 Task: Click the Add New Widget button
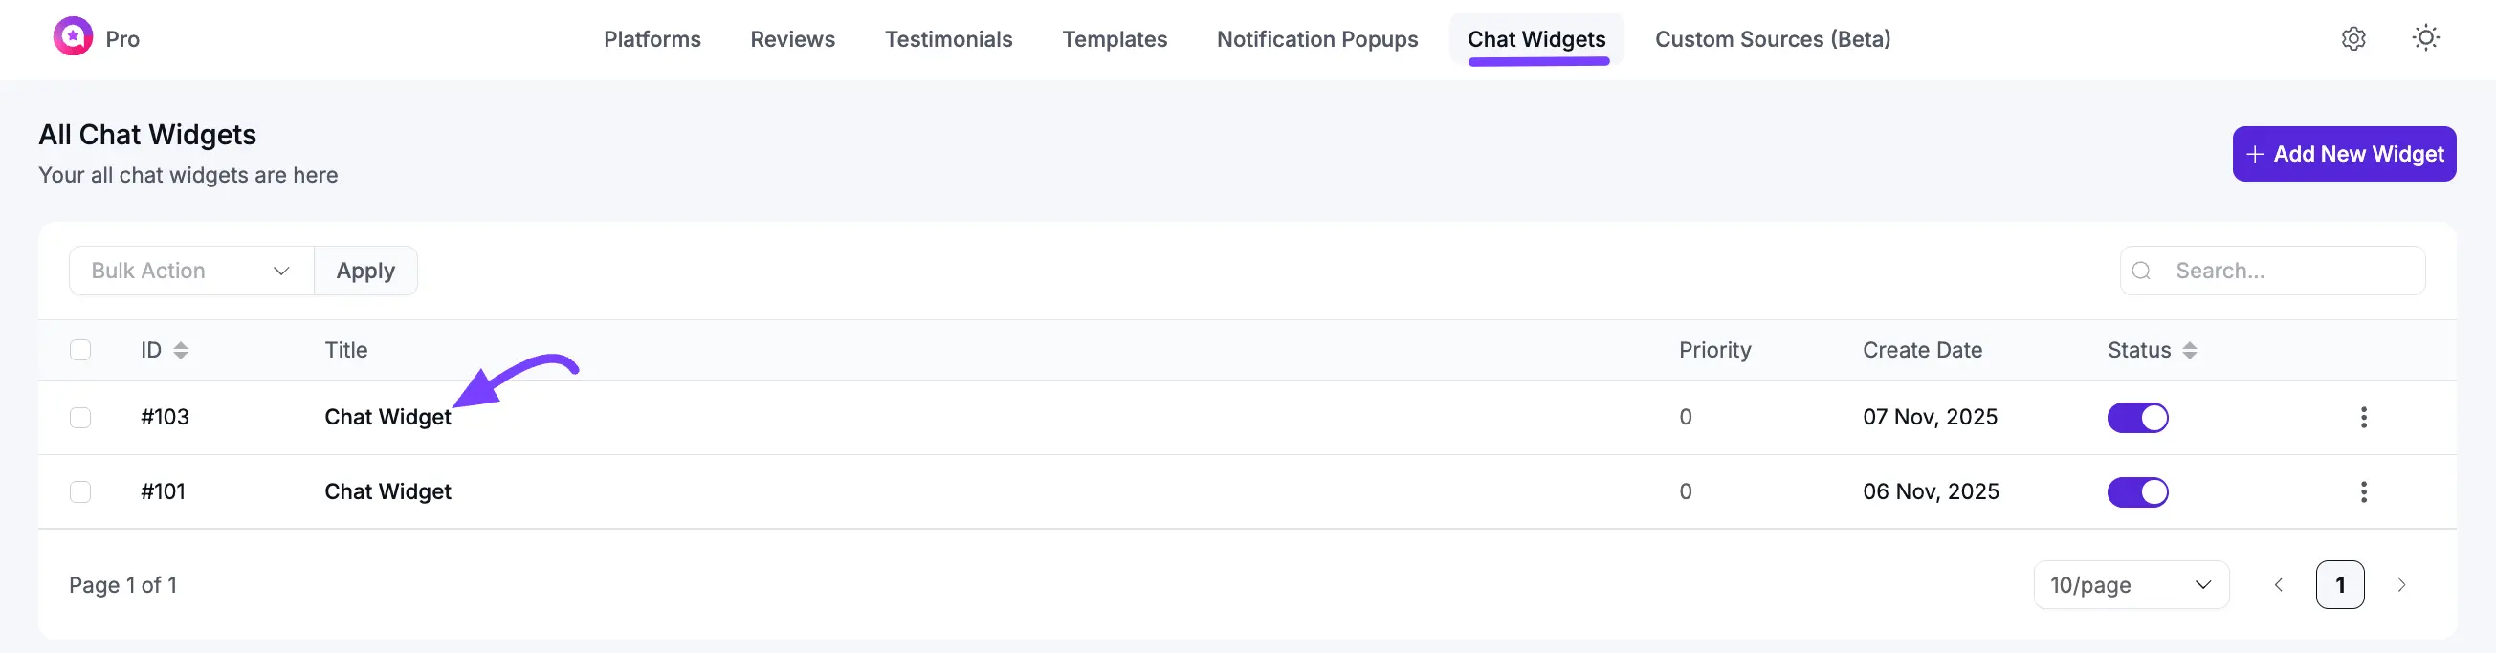[2343, 153]
